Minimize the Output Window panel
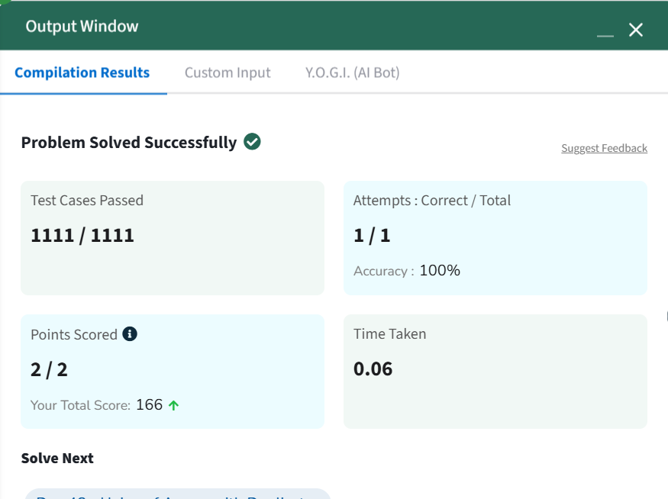The width and height of the screenshot is (668, 499). point(605,36)
